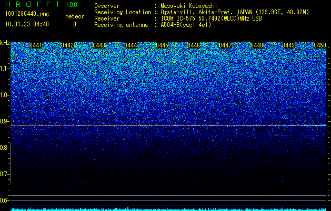Image resolution: width=331 pixels, height=211 pixels.
Task: Select the filename 1001230440.png
Action: coord(27,14)
